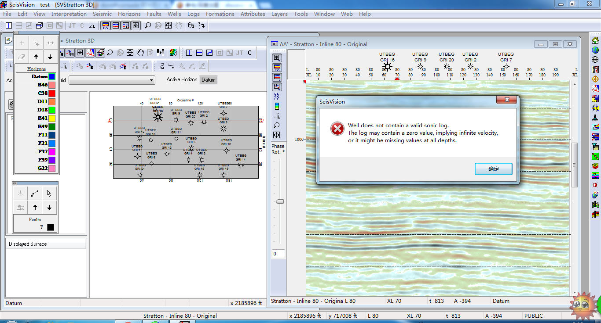
Task: Click the red 3D block icon in right sidebar
Action: (x=595, y=166)
